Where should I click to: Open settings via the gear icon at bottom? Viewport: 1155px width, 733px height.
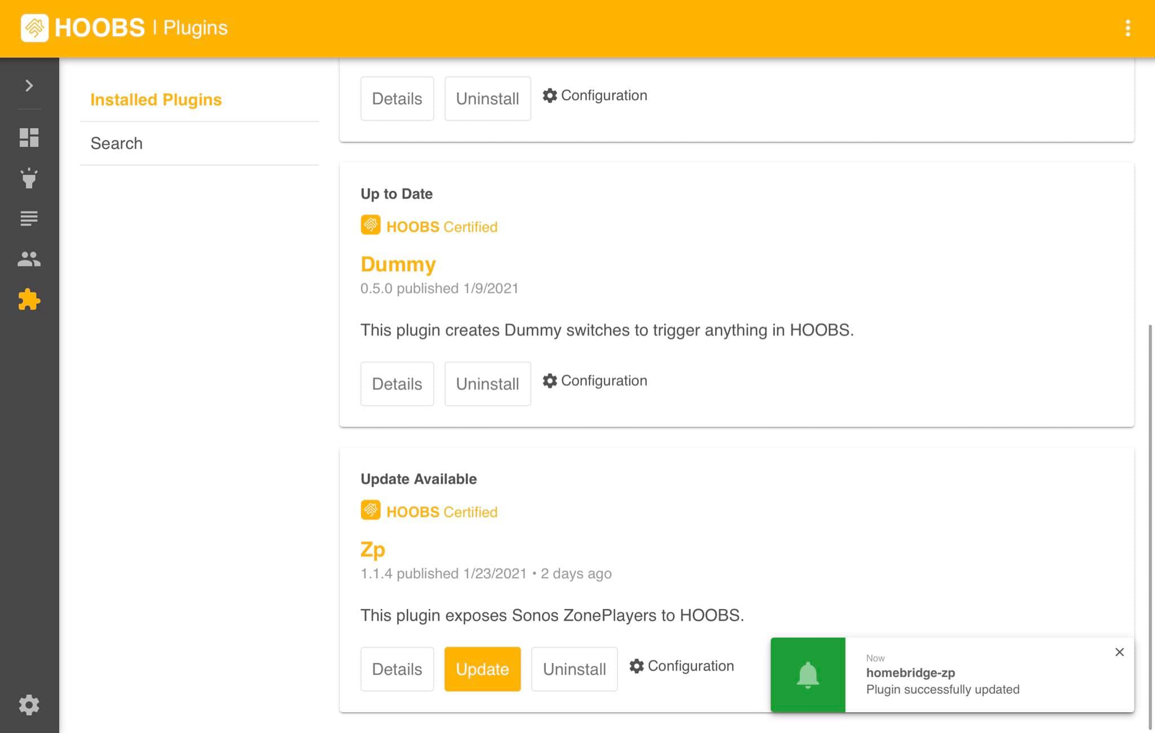pyautogui.click(x=29, y=705)
